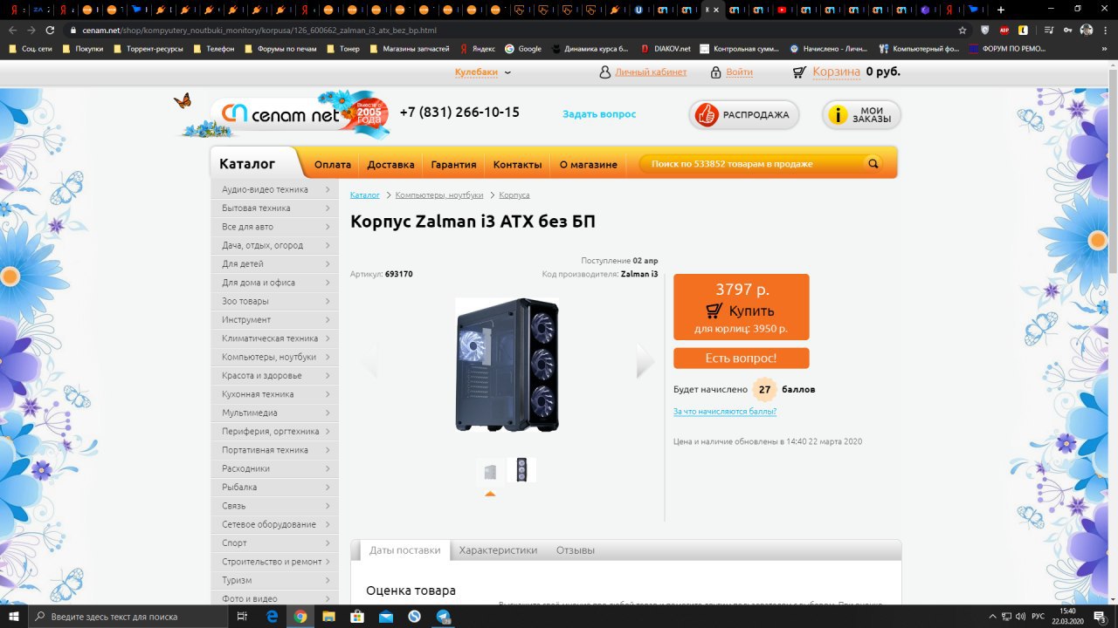This screenshot has width=1118, height=628.
Task: Open Microsoft Store from the taskbar
Action: click(x=357, y=616)
